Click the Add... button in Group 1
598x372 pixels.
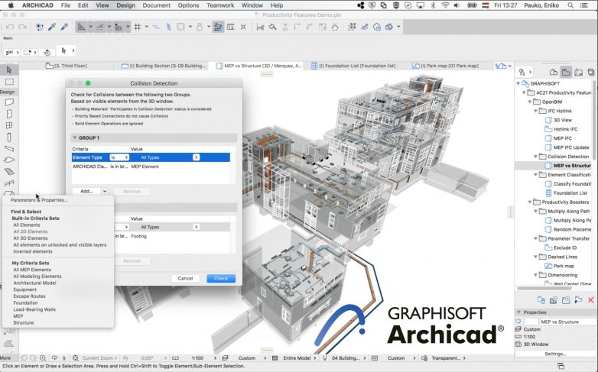pos(86,191)
